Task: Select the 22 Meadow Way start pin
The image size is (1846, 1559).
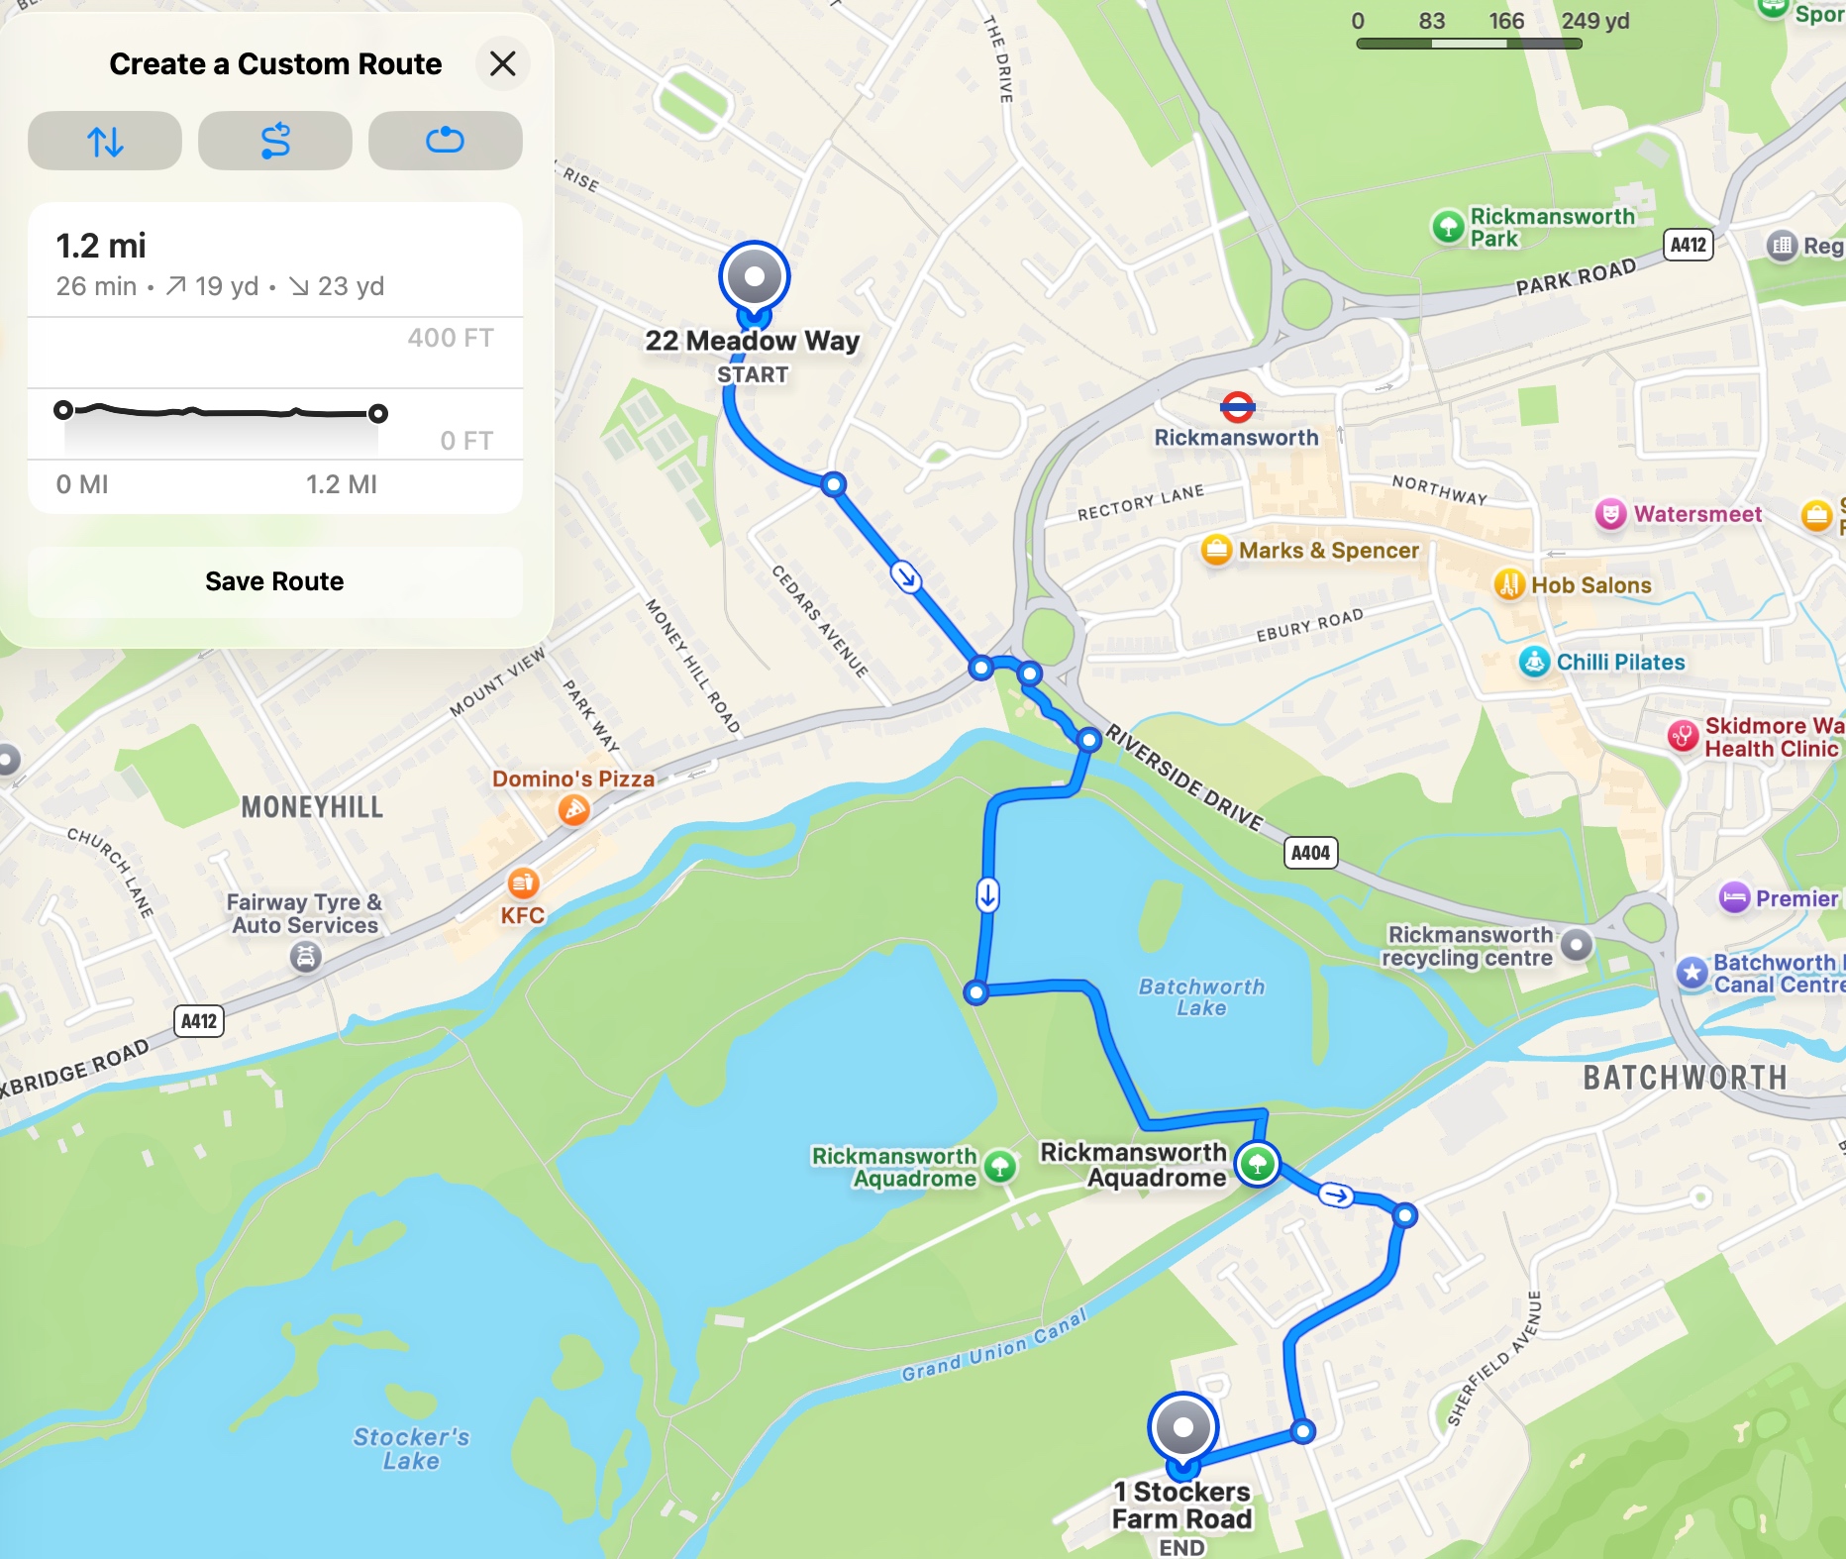Action: (x=755, y=277)
